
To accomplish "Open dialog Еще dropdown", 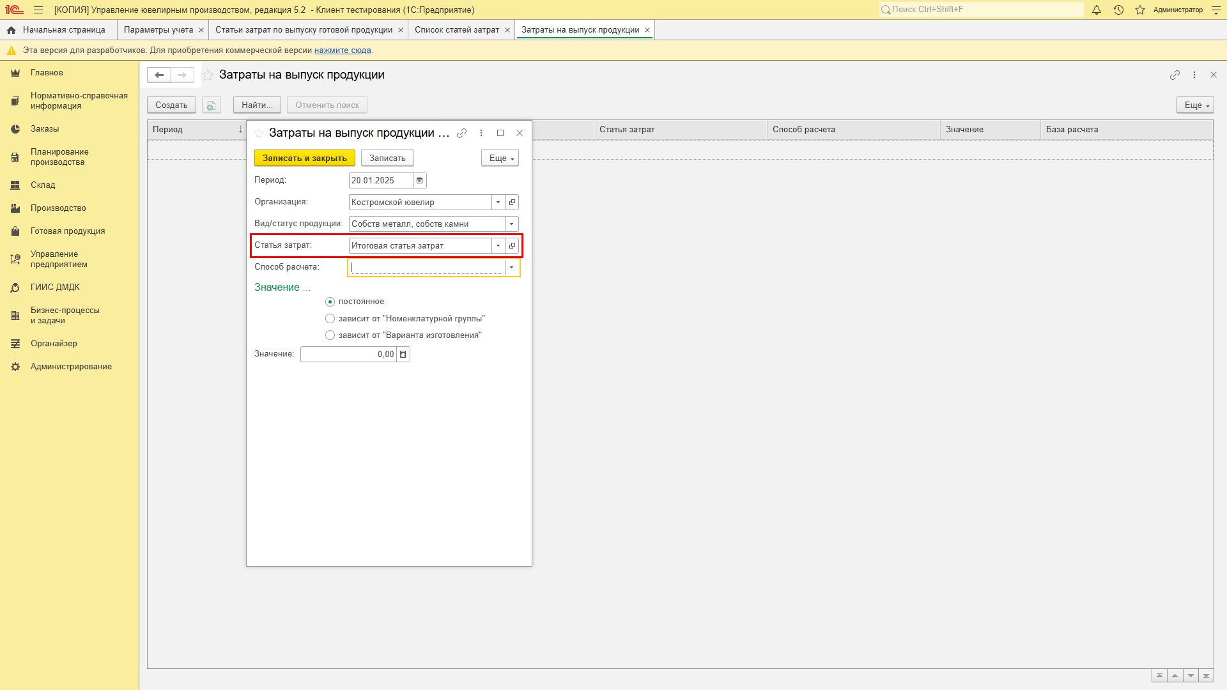I will (500, 158).
